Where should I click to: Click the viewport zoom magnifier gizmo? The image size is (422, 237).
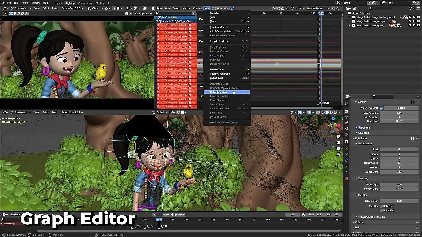click(338, 136)
